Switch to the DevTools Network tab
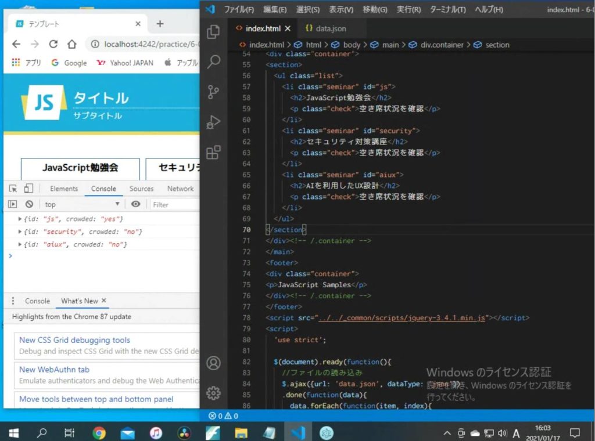Viewport: 595px width, 441px height. click(x=180, y=189)
